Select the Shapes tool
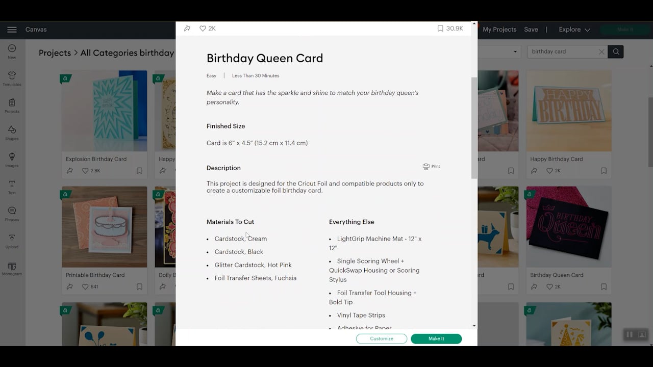653x367 pixels. point(12,133)
